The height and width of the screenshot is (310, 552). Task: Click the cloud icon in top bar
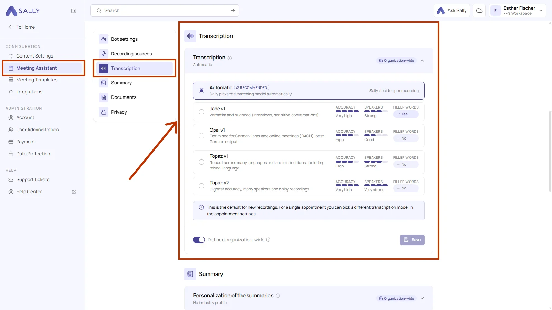479,11
